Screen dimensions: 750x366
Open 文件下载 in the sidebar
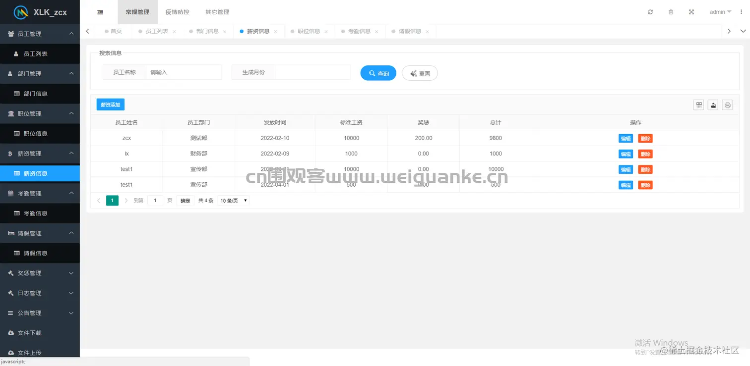click(x=40, y=333)
